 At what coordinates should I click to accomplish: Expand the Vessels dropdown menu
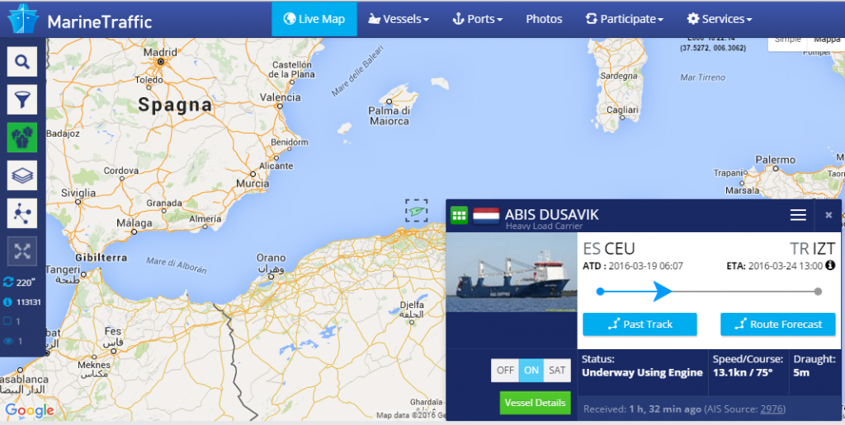click(399, 19)
